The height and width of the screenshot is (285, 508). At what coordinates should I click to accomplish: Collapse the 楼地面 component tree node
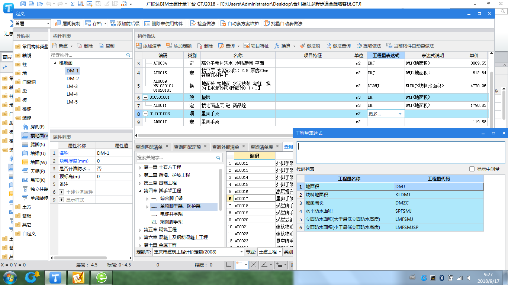click(55, 63)
